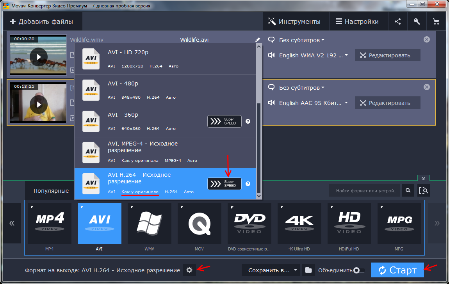
Task: Click preset list scroll-down arrow
Action: (x=259, y=196)
